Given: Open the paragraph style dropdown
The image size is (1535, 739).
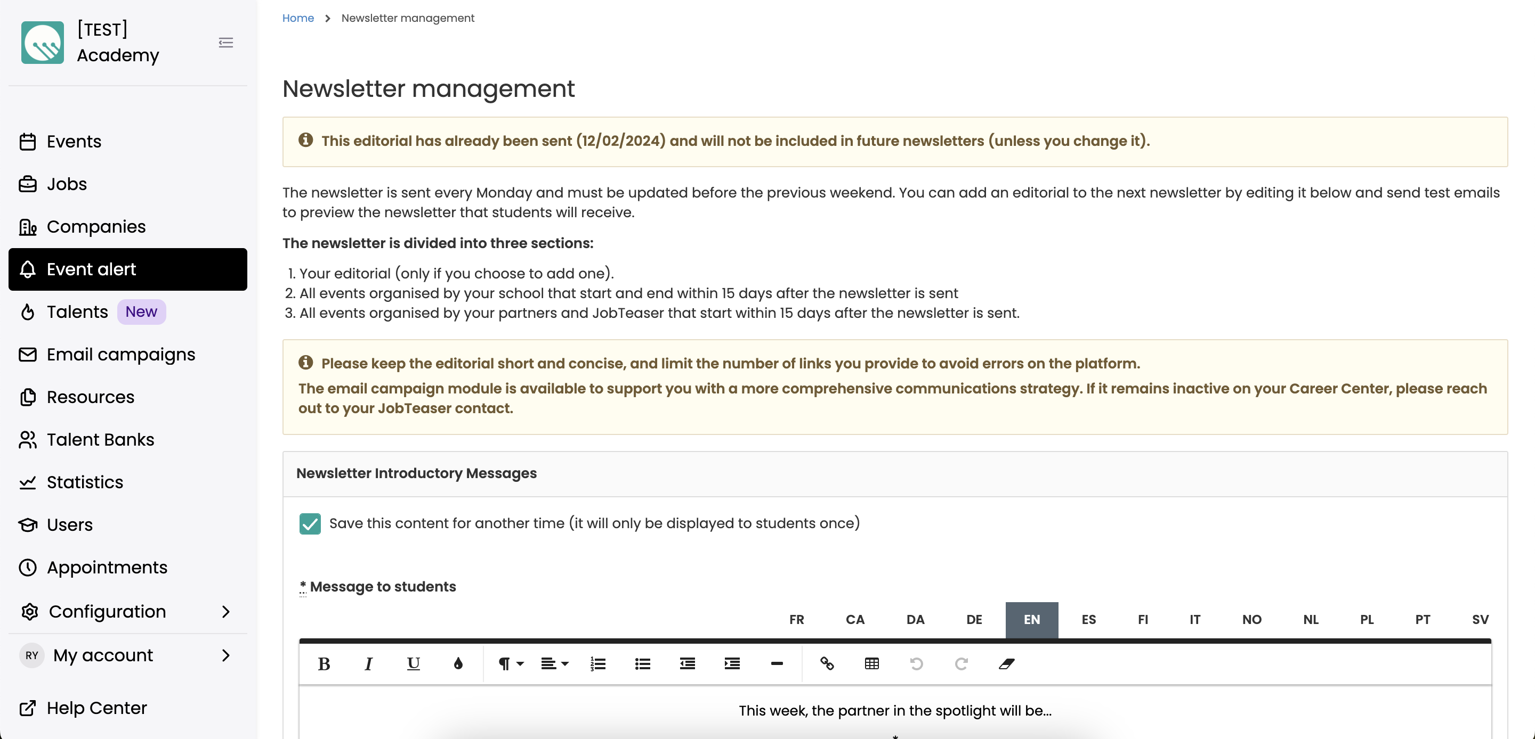Looking at the screenshot, I should pyautogui.click(x=510, y=663).
